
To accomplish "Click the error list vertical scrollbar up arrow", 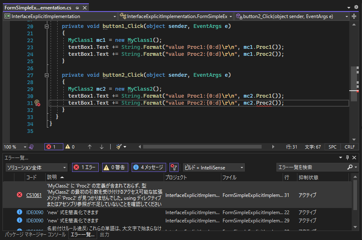I will pyautogui.click(x=355, y=177).
